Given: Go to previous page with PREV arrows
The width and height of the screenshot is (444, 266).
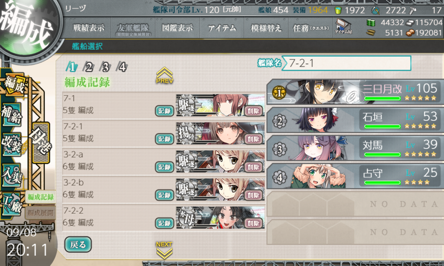Looking at the screenshot, I should (x=164, y=75).
